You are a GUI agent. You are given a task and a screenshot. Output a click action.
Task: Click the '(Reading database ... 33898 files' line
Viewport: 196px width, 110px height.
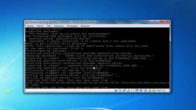click(x=89, y=56)
